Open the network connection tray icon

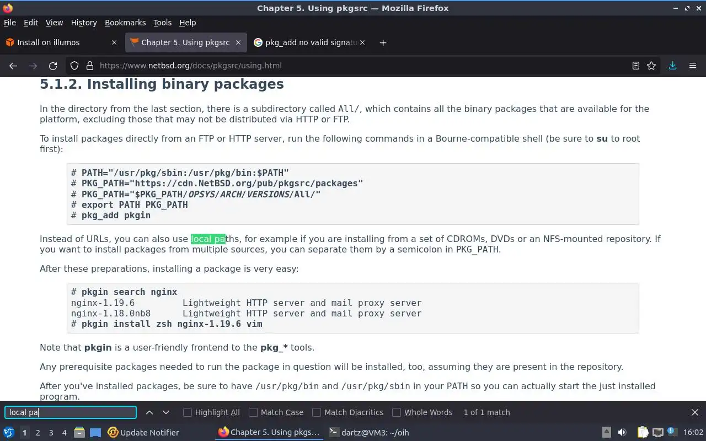(658, 432)
